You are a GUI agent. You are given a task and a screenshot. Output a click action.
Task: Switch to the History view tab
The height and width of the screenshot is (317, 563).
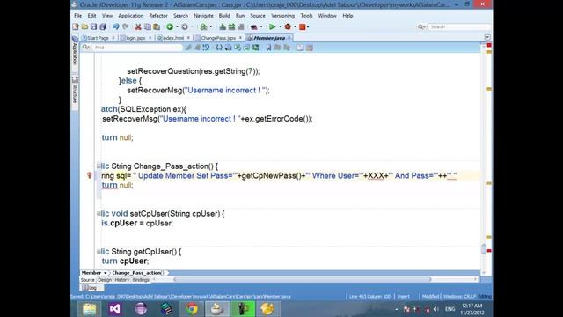pyautogui.click(x=122, y=280)
